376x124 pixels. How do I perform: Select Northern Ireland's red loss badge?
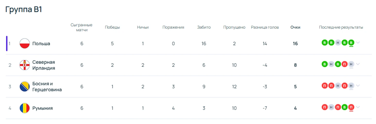(345, 64)
